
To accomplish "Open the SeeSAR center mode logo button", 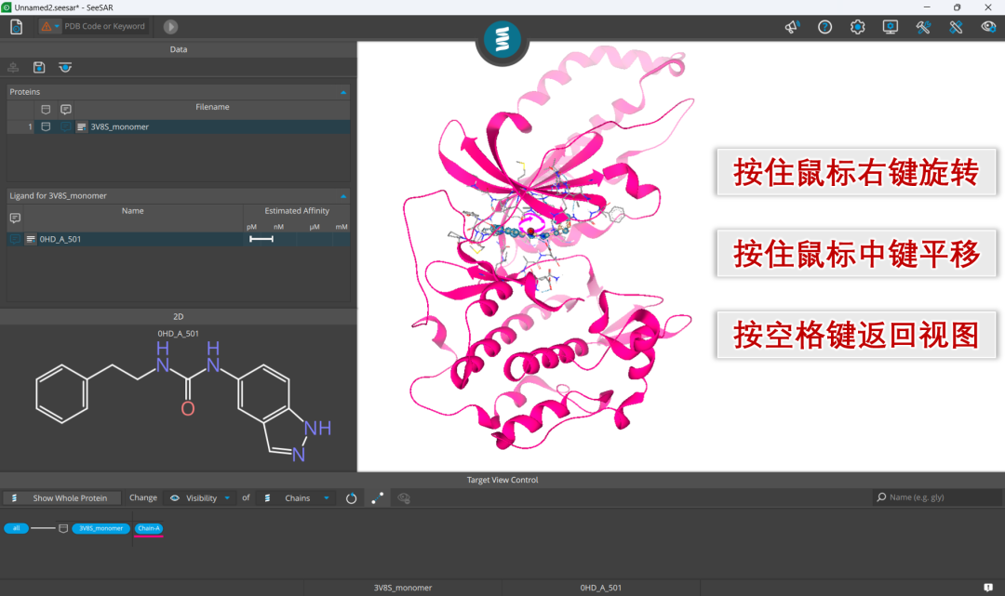I will coord(502,40).
